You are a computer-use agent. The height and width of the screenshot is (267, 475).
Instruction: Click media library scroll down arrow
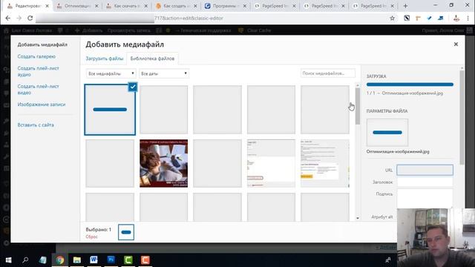[358, 218]
